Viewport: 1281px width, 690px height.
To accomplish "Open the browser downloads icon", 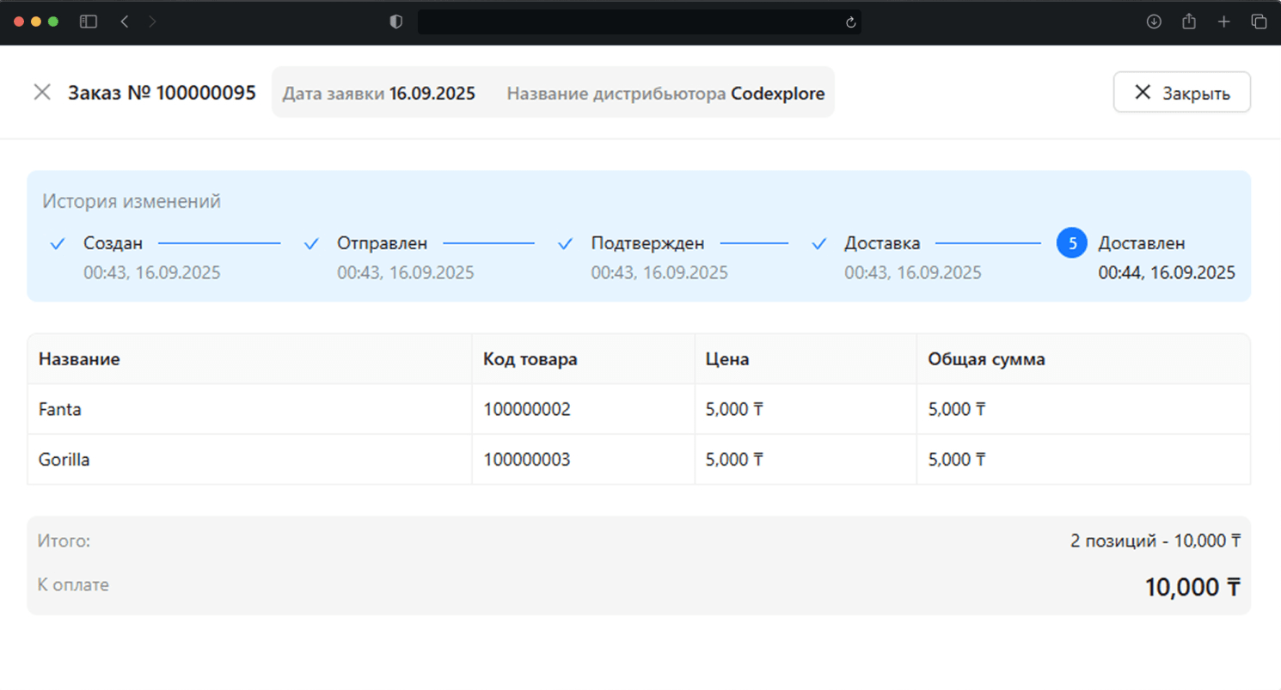I will pos(1154,22).
